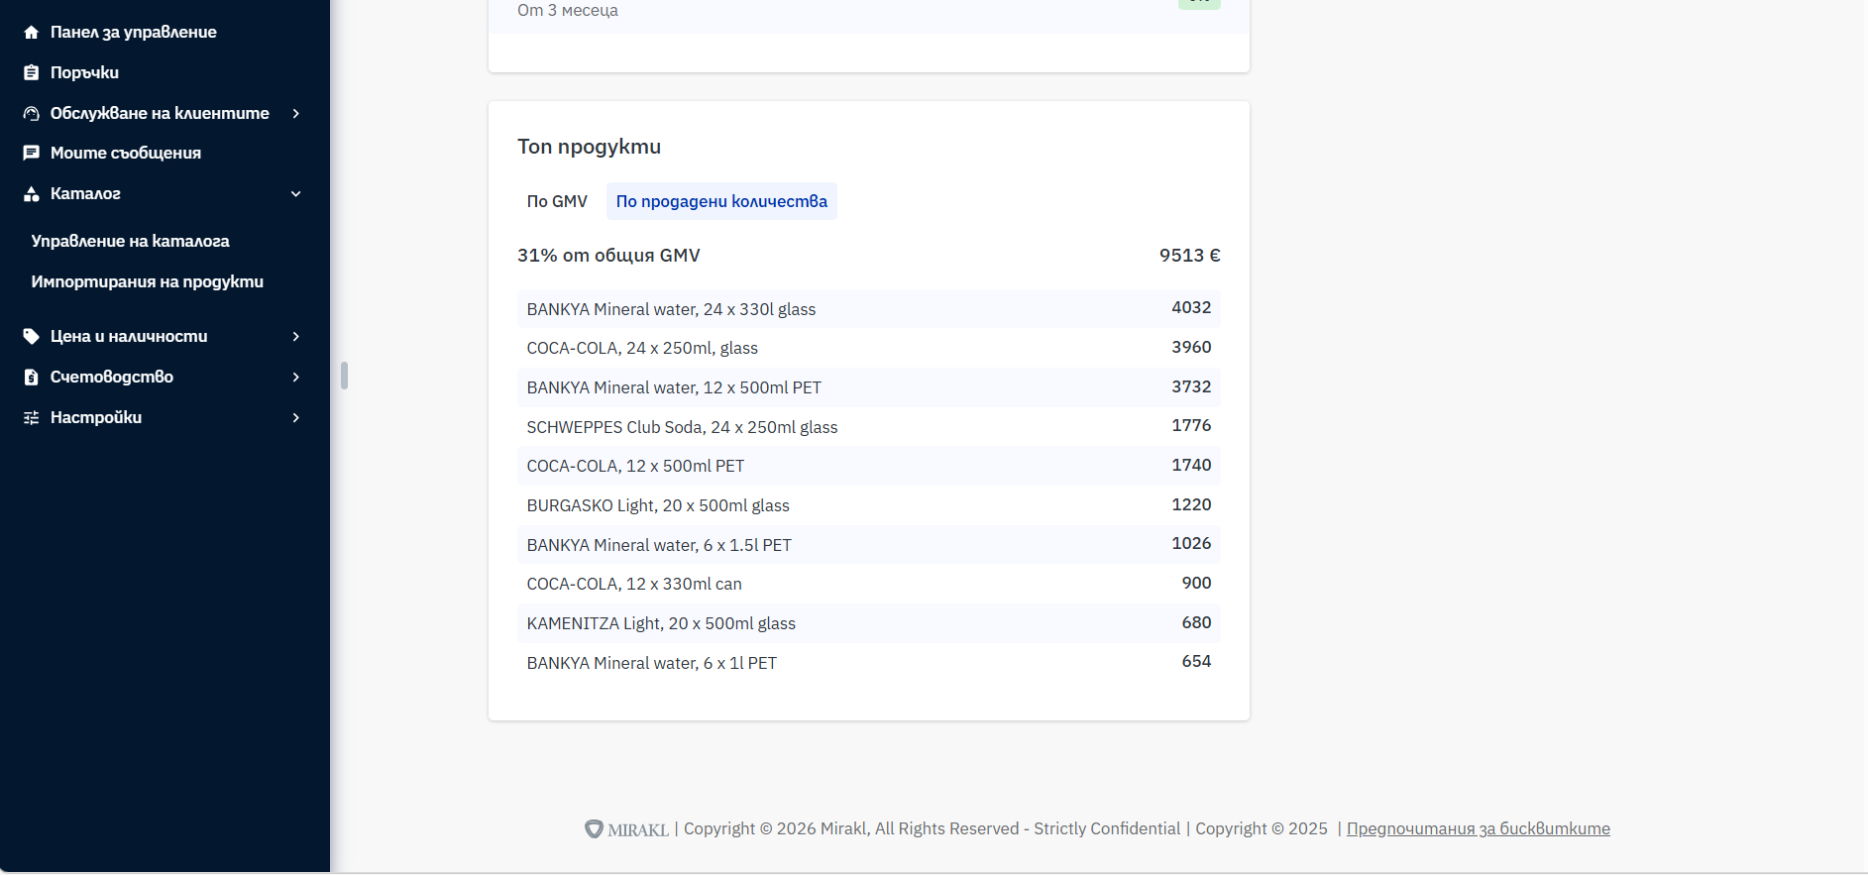Open Предпочитания за бисквитките link
The image size is (1868, 875).
click(x=1478, y=828)
